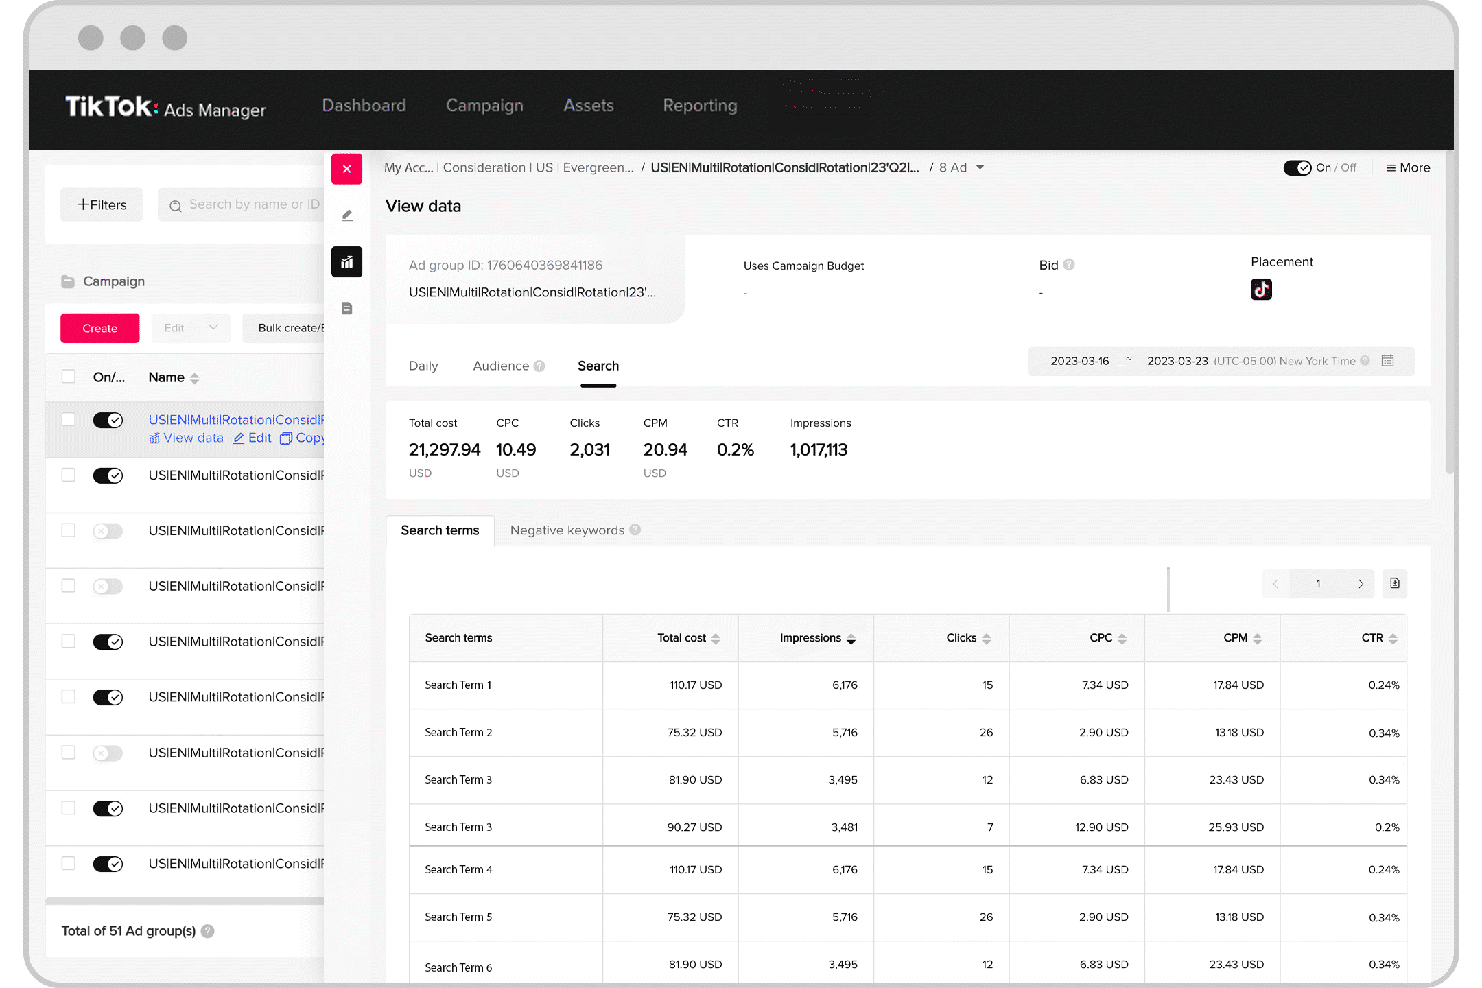Image resolution: width=1482 pixels, height=988 pixels.
Task: Select the Search tab in View data
Action: 599,365
